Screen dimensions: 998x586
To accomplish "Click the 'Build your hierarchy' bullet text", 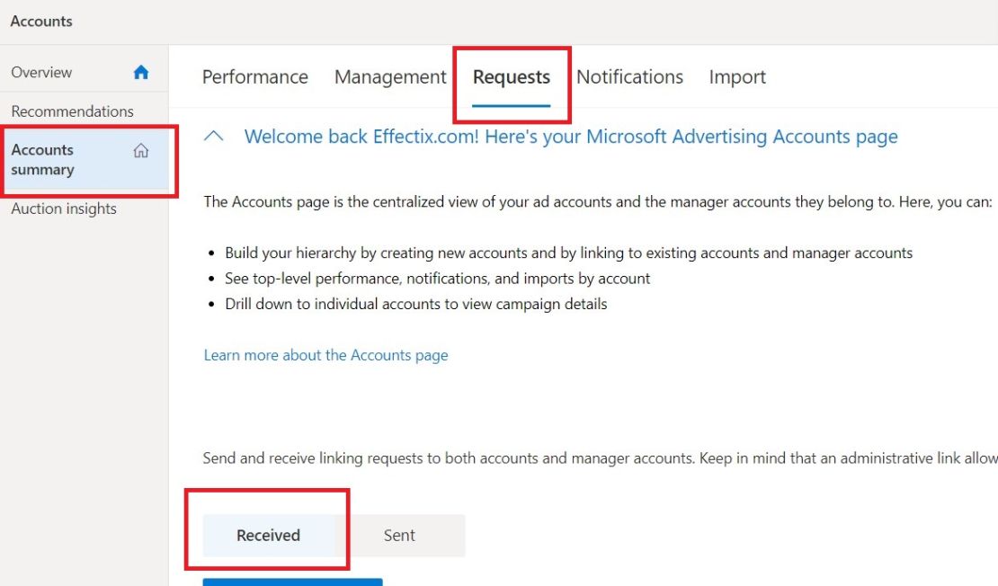I will (568, 253).
